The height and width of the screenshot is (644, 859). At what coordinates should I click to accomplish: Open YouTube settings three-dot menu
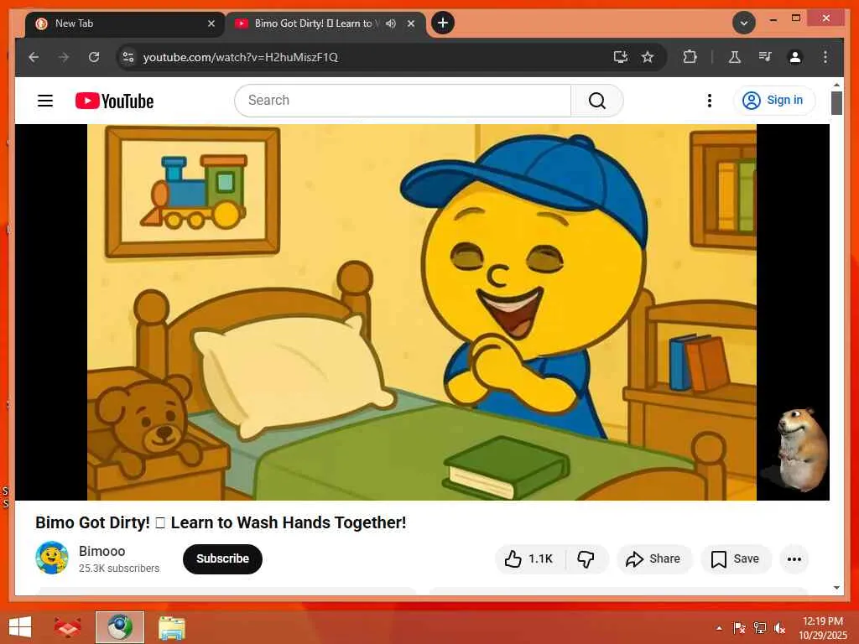point(710,101)
